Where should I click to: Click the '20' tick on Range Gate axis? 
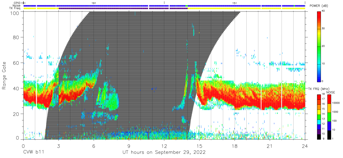[x=16, y=114]
